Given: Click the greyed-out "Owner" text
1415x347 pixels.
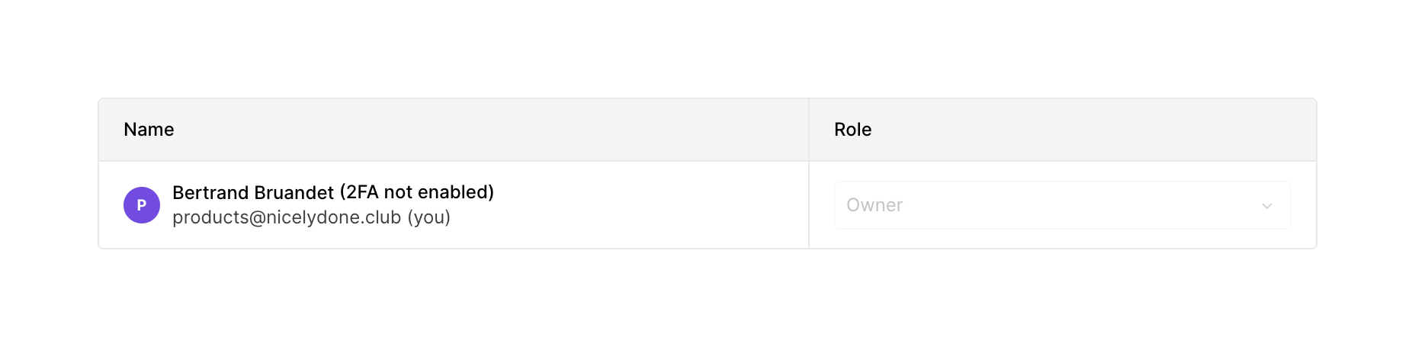Looking at the screenshot, I should (x=874, y=205).
